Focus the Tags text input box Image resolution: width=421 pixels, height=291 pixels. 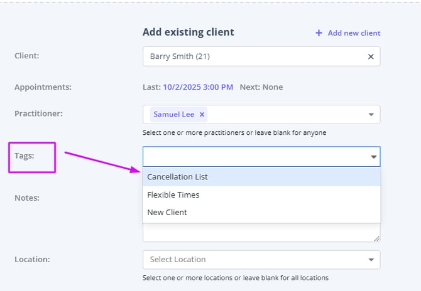click(x=251, y=157)
